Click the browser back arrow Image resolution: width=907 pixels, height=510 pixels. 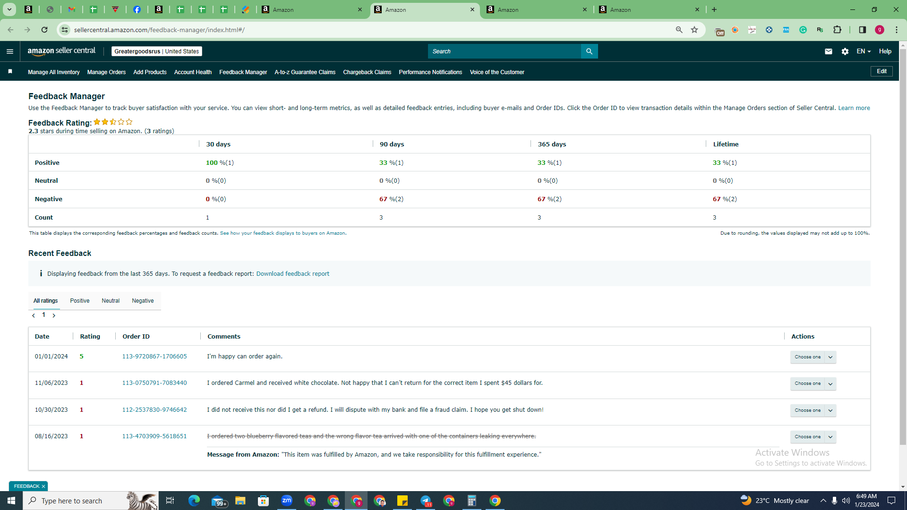point(10,30)
